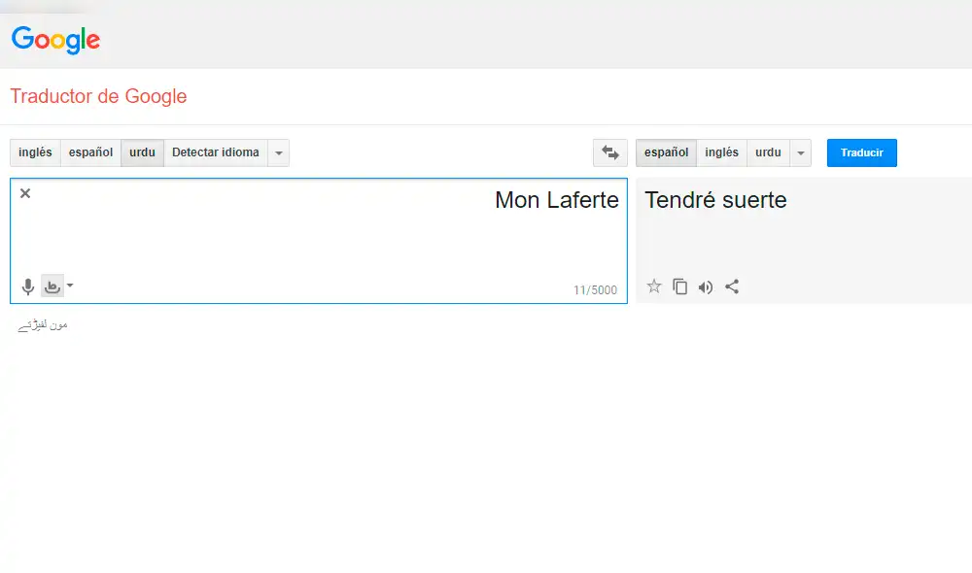Copy the translation using the copy icon
Screen dimensions: 972x573
[679, 286]
